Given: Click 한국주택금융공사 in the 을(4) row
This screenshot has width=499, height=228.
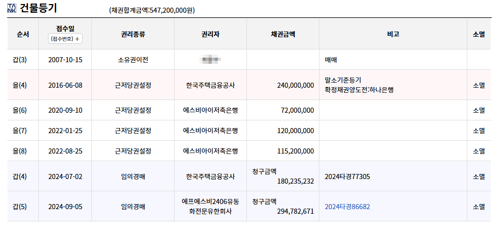Looking at the screenshot, I should point(210,85).
